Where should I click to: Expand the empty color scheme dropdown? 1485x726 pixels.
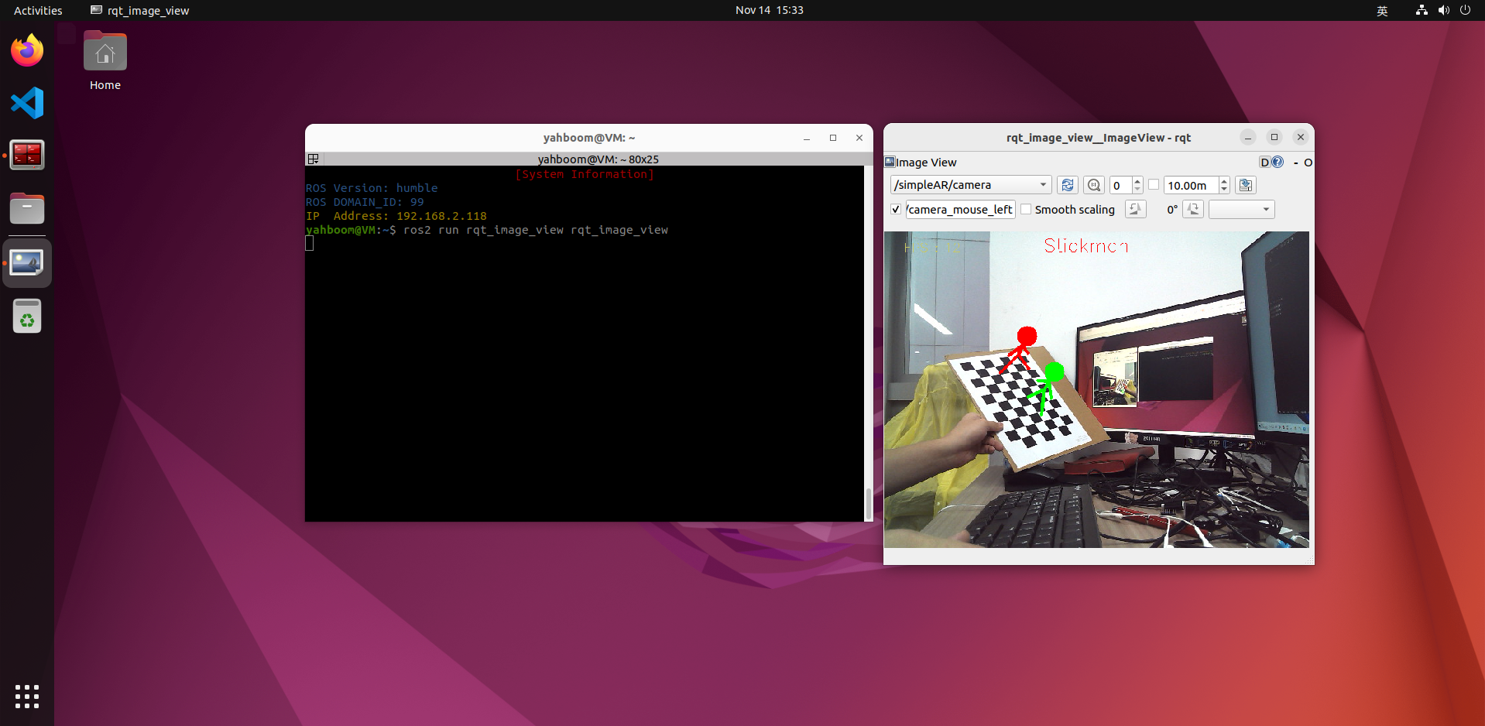click(1242, 209)
